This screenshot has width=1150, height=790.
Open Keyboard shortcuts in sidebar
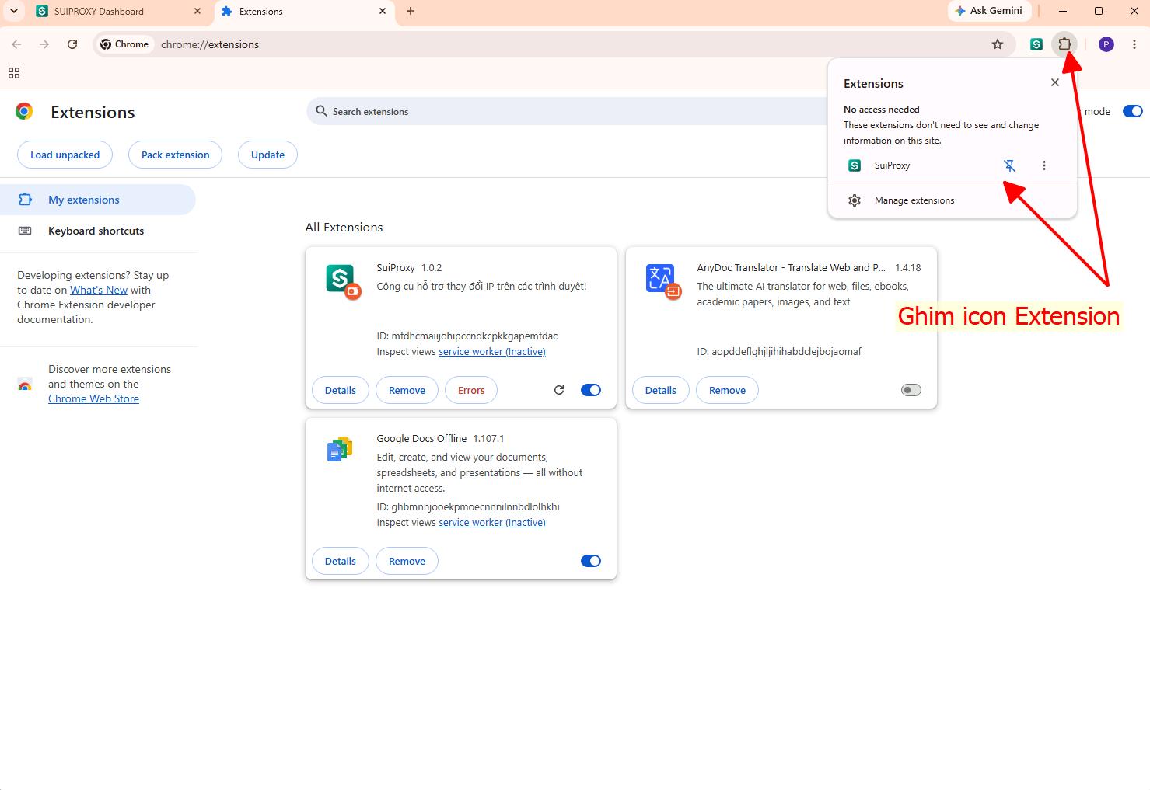point(98,231)
